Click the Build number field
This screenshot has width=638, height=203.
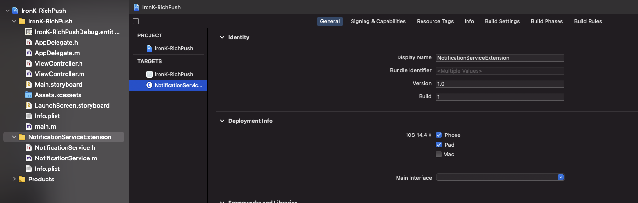click(500, 97)
